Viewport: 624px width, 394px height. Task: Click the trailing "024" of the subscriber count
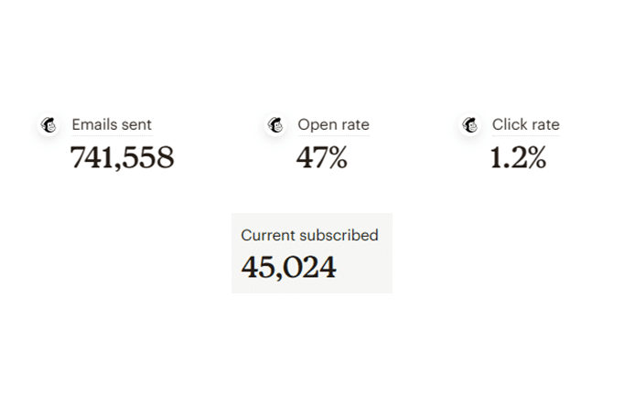point(312,267)
